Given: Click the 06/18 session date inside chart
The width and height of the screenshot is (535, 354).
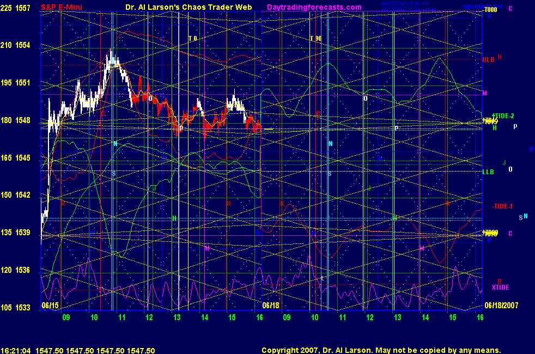Looking at the screenshot, I should 271,305.
